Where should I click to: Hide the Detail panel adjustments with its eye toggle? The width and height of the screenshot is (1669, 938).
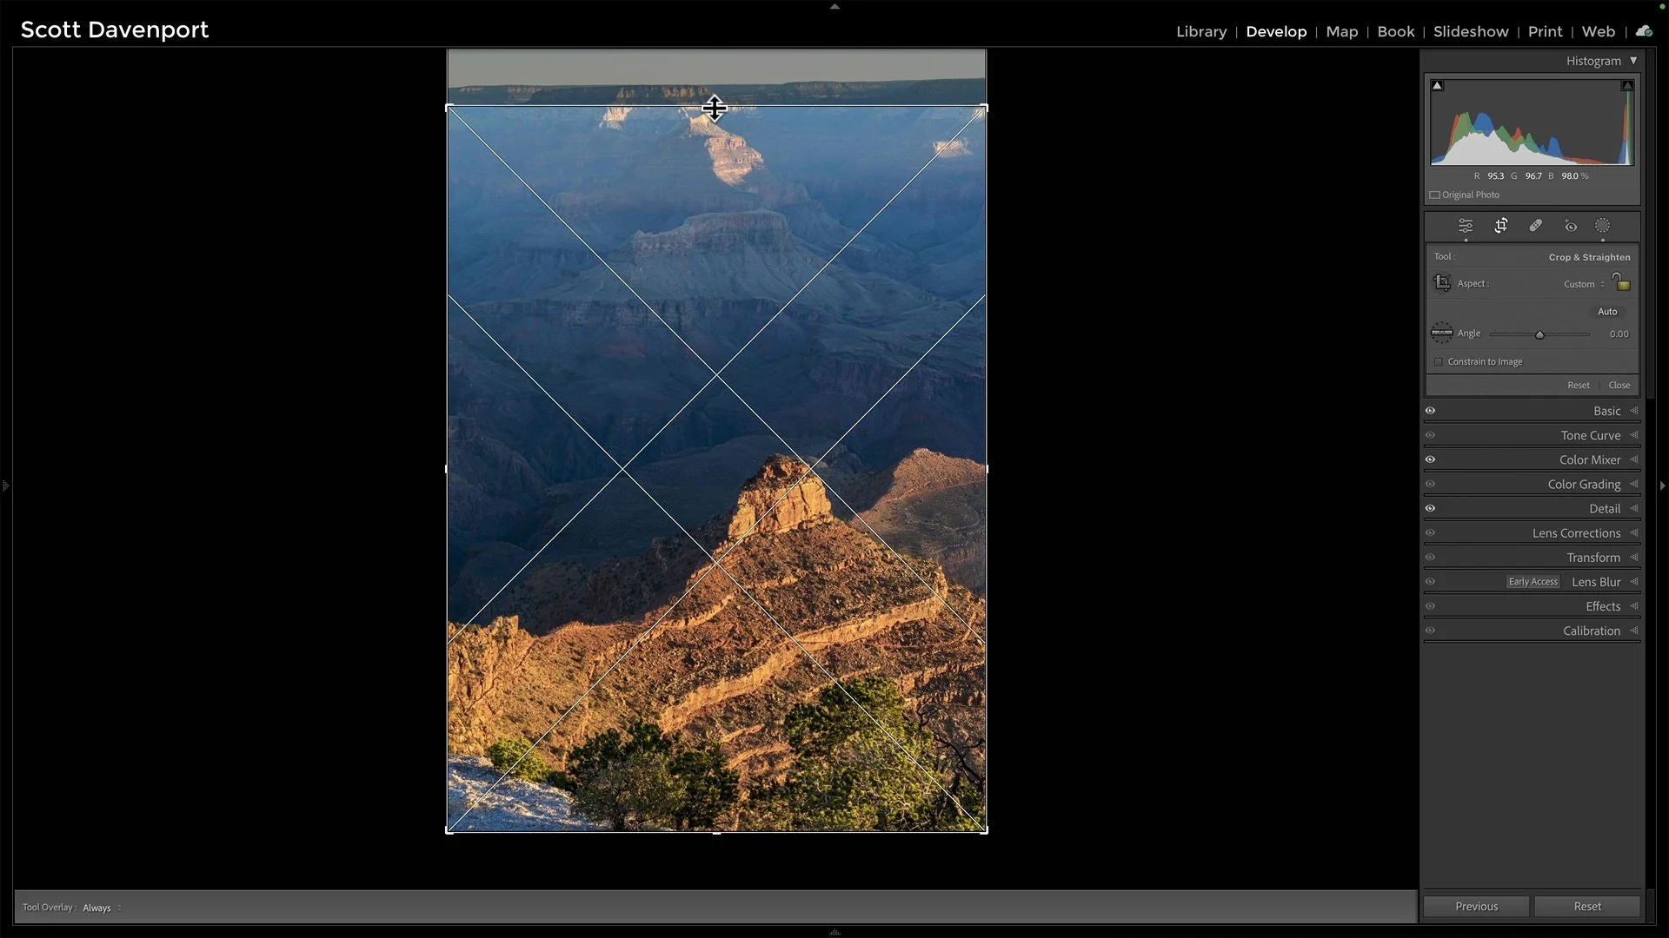point(1432,508)
